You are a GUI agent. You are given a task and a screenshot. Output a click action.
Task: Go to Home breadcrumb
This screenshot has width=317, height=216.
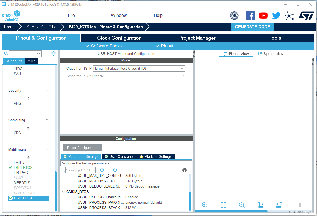coord(9,27)
